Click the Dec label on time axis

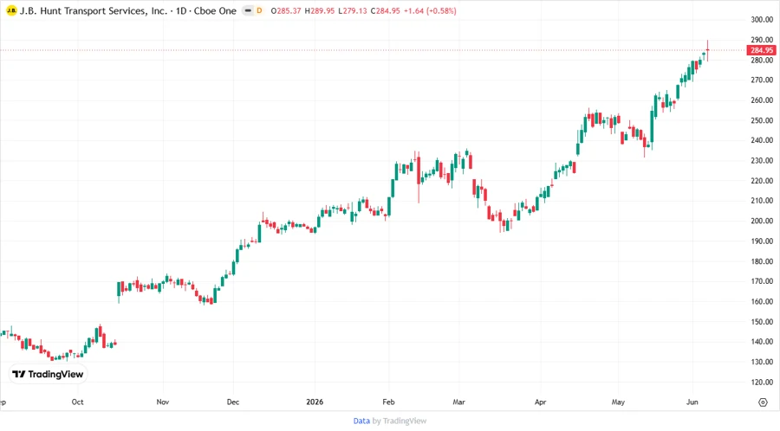click(233, 402)
